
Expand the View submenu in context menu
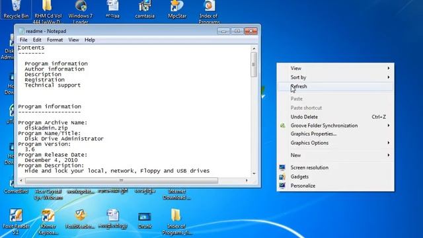(335, 68)
